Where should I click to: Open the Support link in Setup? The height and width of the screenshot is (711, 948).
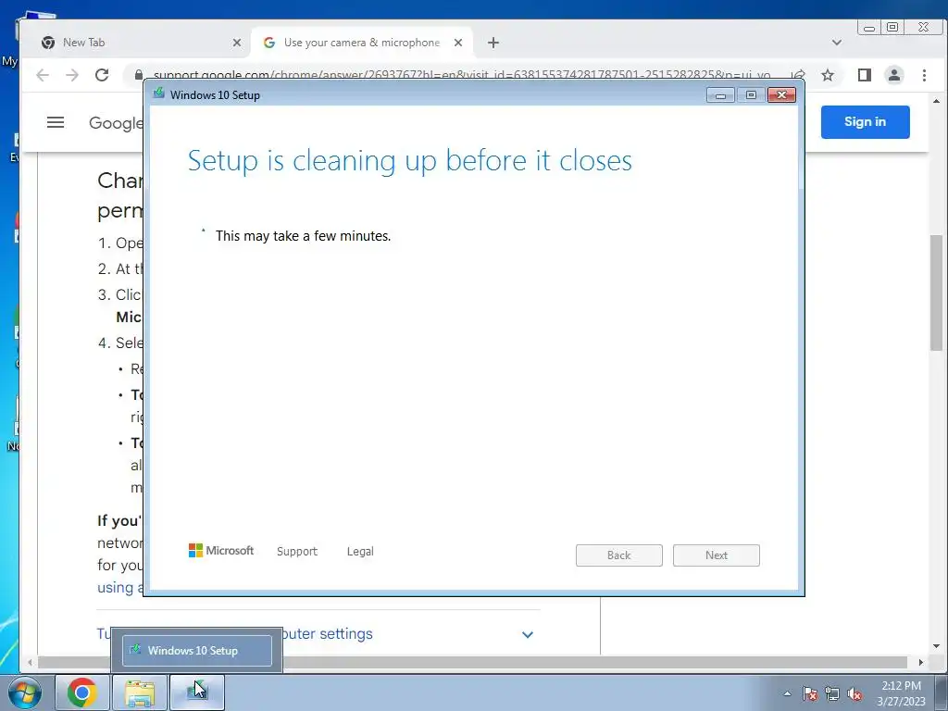click(297, 552)
